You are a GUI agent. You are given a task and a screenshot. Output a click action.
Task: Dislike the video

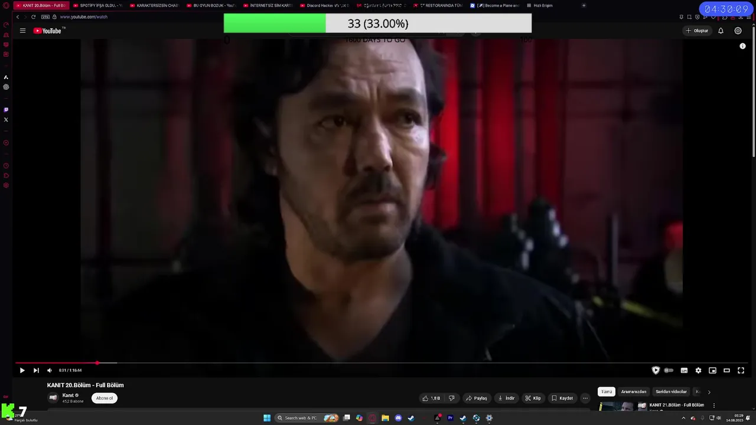click(x=452, y=398)
